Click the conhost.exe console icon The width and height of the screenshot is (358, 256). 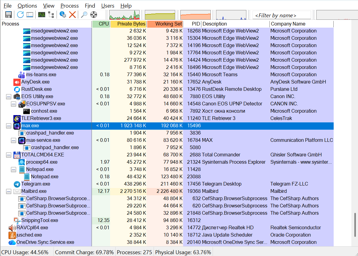point(26,111)
